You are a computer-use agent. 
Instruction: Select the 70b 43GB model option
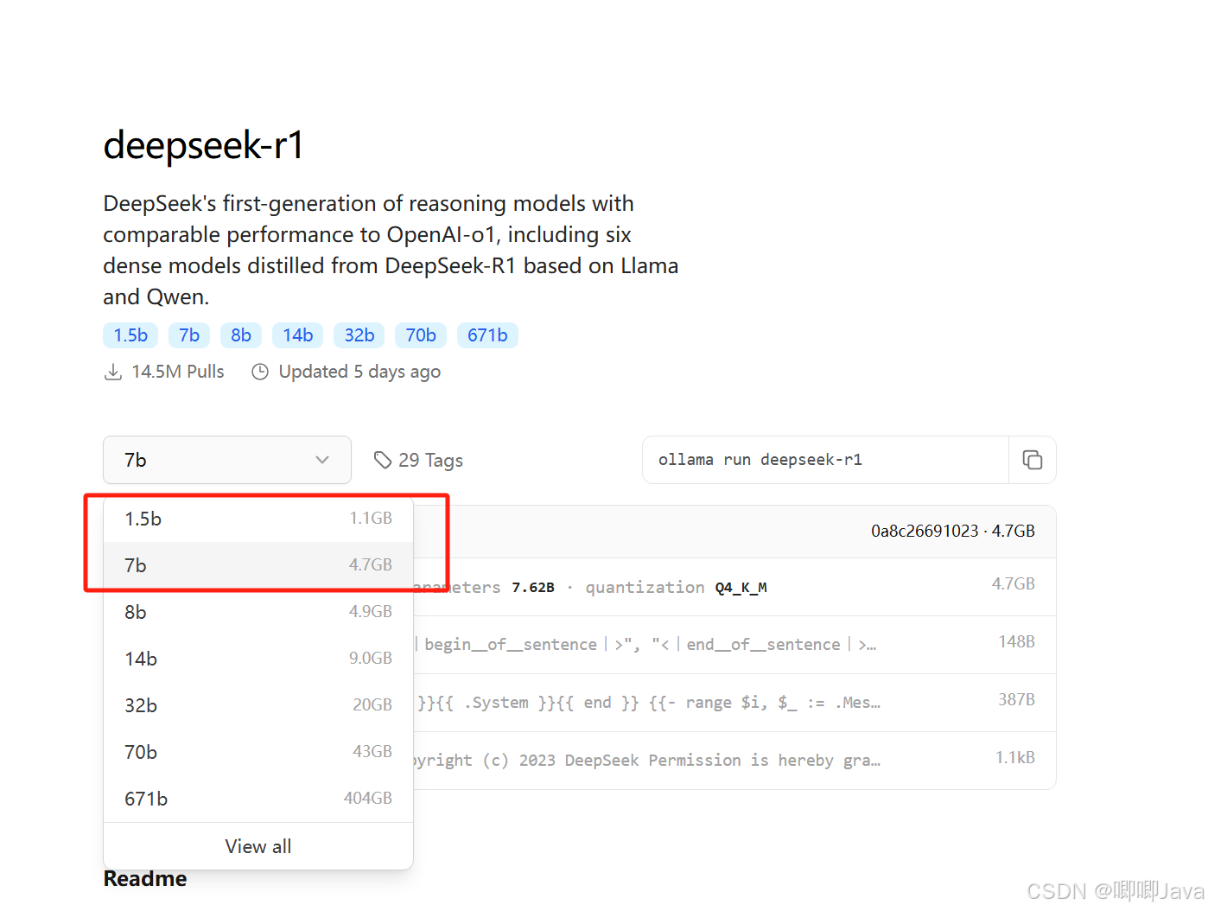point(258,752)
